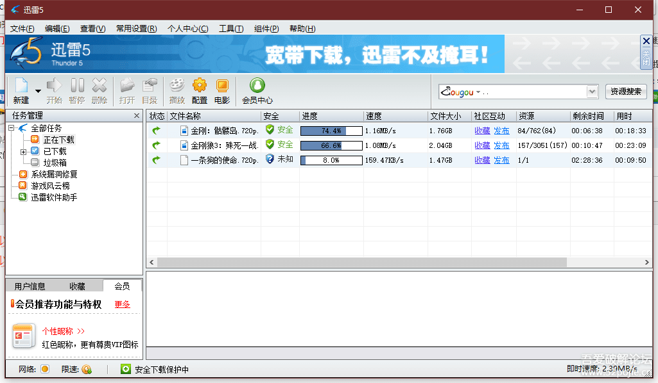The height and width of the screenshot is (383, 658).
Task: Click the 个性昵称 >> link
Action: [x=64, y=331]
